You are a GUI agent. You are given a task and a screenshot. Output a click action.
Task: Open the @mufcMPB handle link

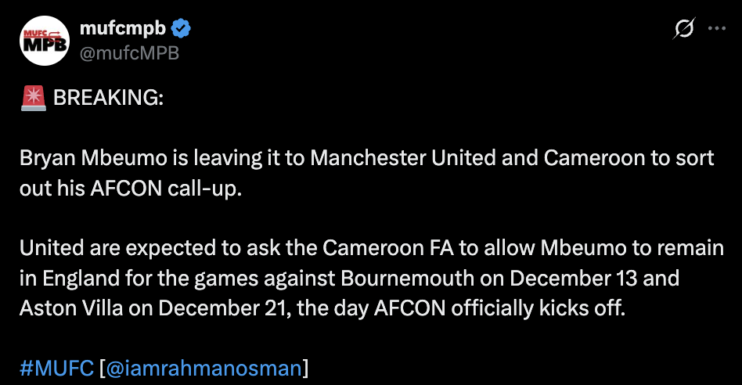pos(129,53)
